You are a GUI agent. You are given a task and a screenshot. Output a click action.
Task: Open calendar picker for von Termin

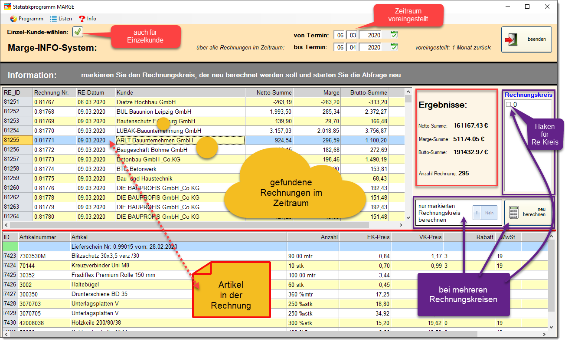(394, 35)
